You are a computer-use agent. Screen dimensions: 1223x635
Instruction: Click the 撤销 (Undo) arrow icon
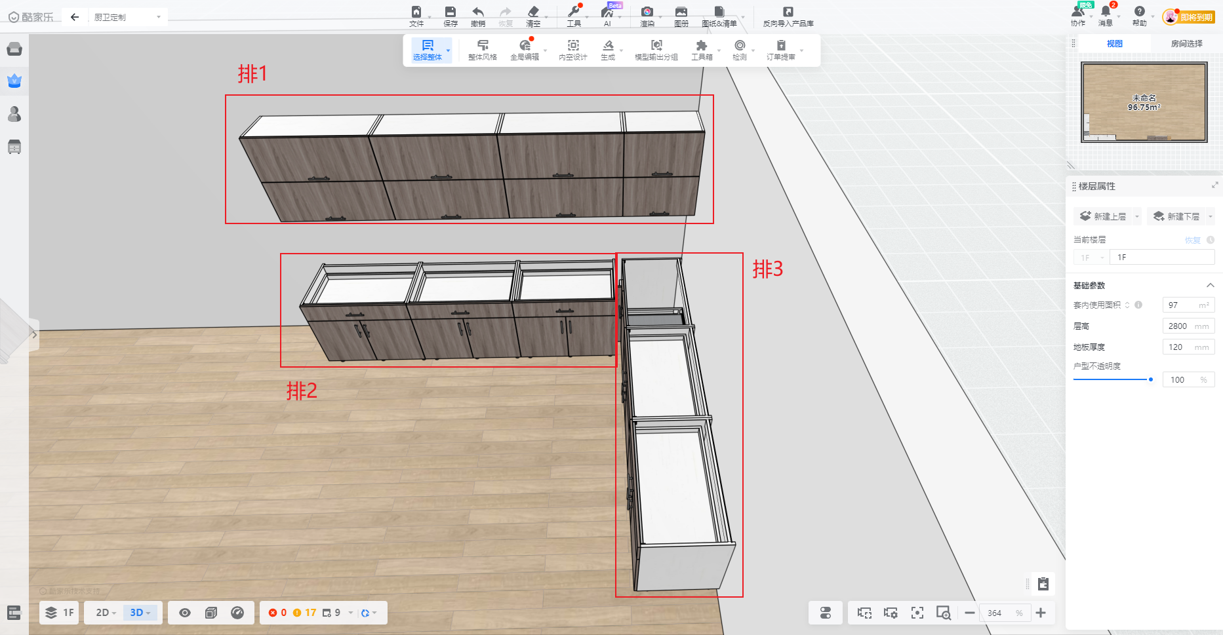click(477, 12)
